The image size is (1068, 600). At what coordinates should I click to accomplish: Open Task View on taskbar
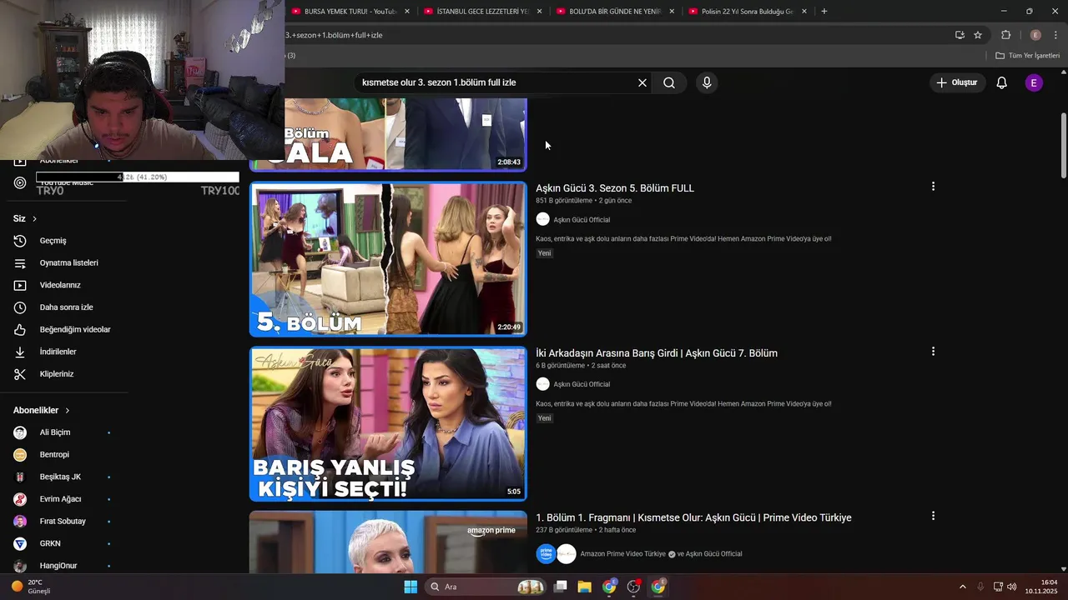click(561, 587)
